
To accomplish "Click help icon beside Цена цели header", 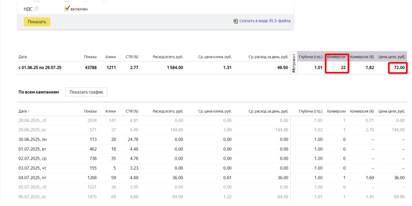I will 404,57.
